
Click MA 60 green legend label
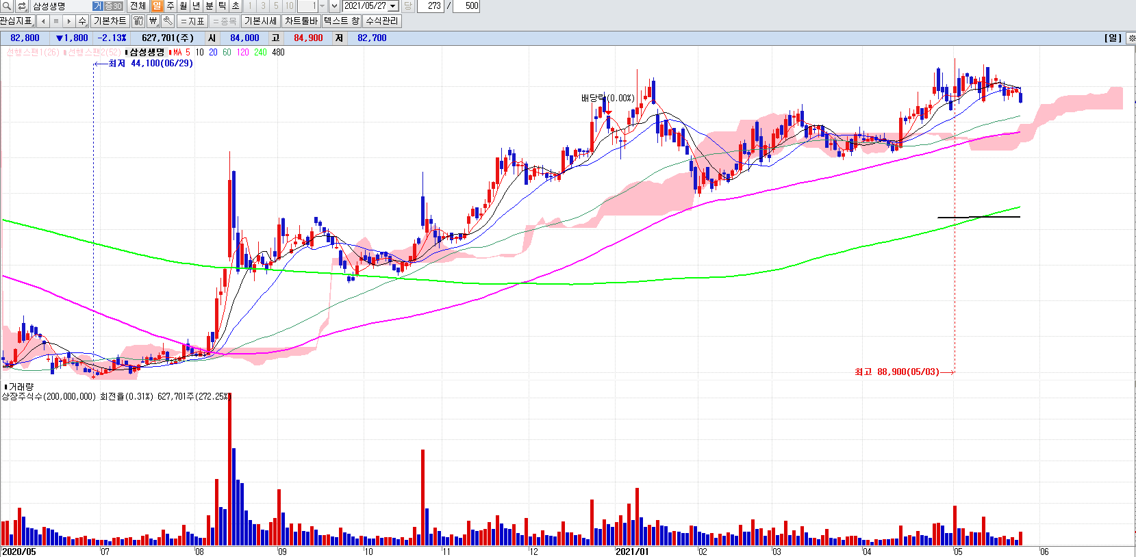click(227, 52)
